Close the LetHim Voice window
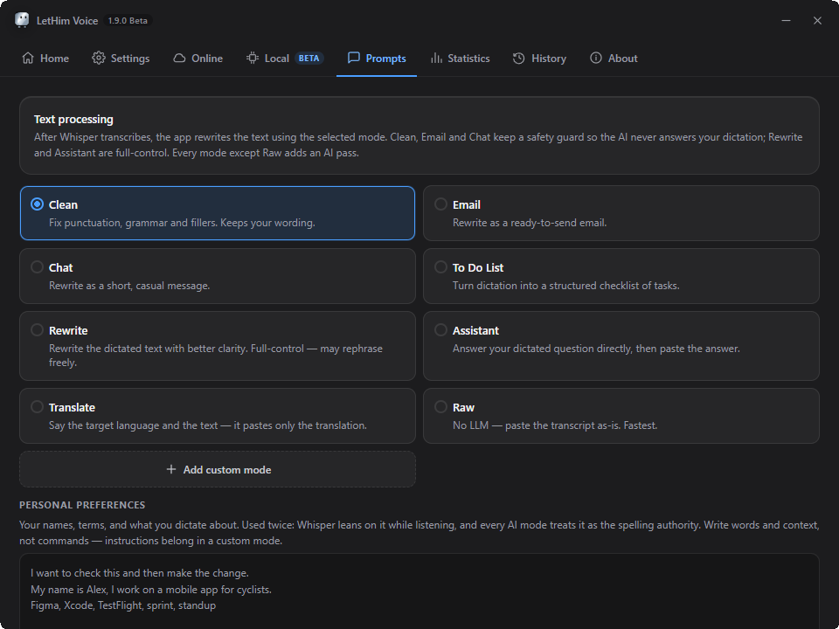 click(x=817, y=20)
